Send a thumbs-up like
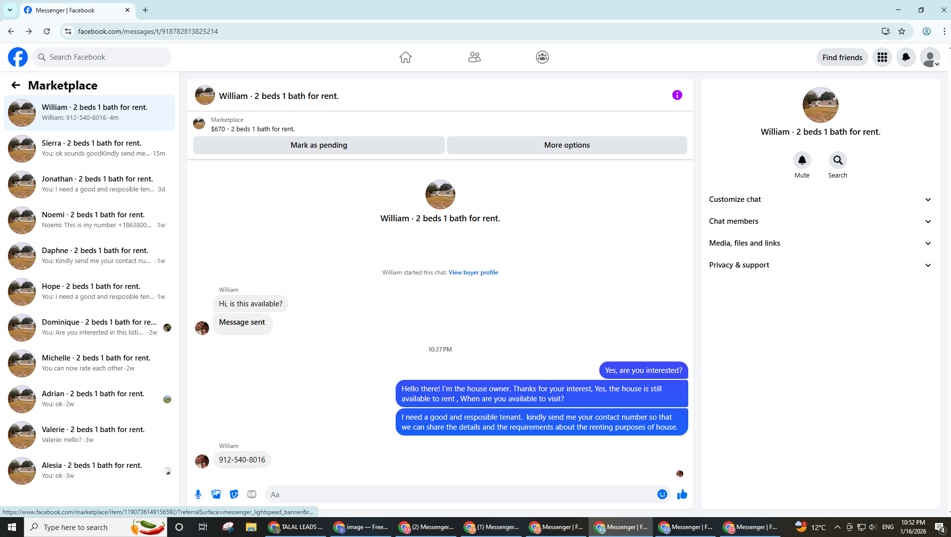The width and height of the screenshot is (951, 537). [682, 494]
